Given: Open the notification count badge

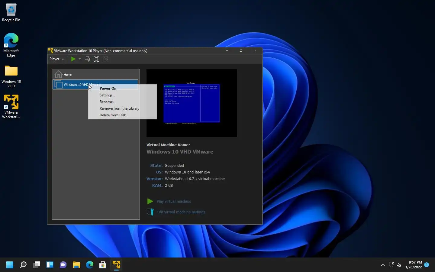Looking at the screenshot, I should tap(427, 265).
